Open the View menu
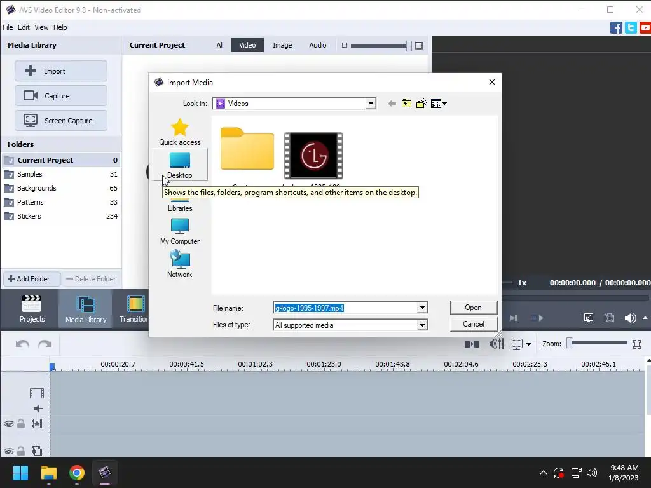Viewport: 651px width, 488px height. [41, 27]
